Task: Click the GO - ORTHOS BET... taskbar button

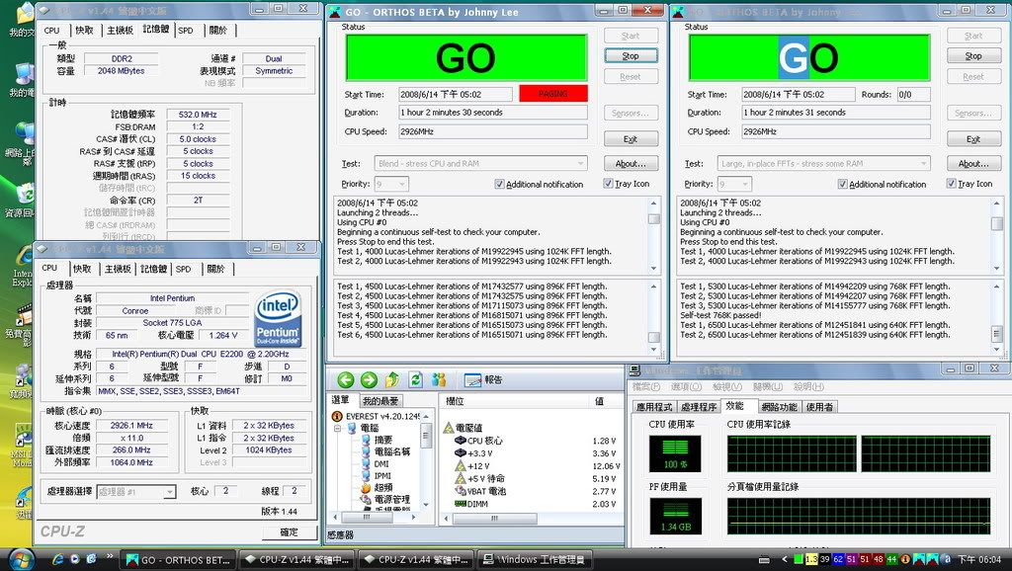Action: click(179, 560)
